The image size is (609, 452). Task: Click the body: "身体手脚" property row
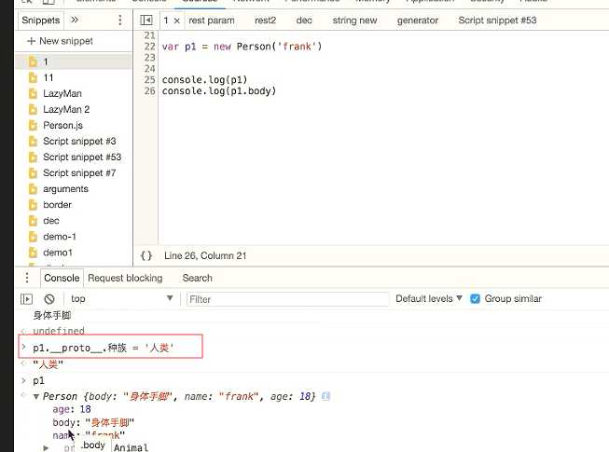[x=93, y=422]
